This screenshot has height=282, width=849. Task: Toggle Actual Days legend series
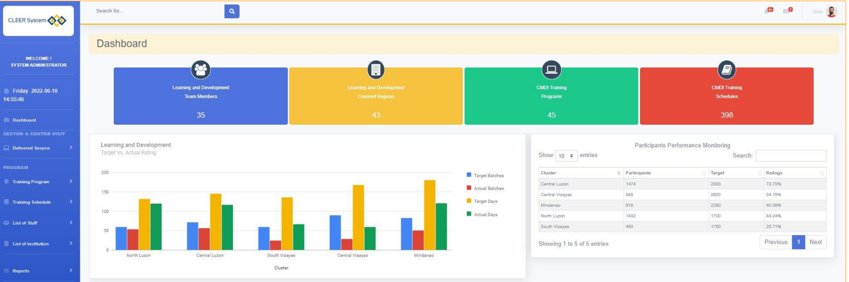[x=482, y=214]
